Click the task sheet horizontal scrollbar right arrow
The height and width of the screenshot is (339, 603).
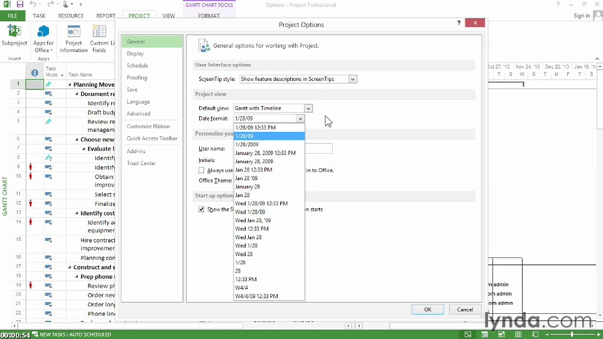click(348, 326)
